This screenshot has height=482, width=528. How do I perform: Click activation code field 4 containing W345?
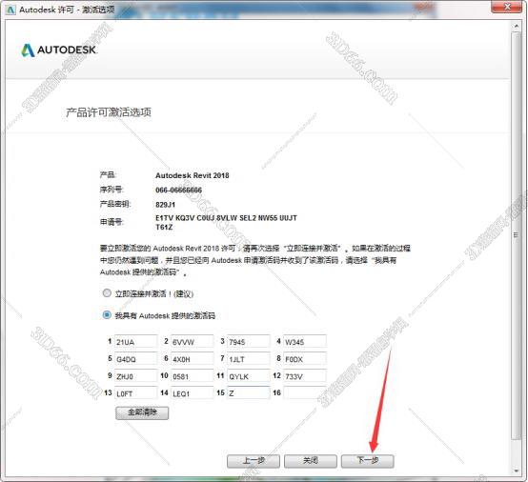pyautogui.click(x=304, y=341)
